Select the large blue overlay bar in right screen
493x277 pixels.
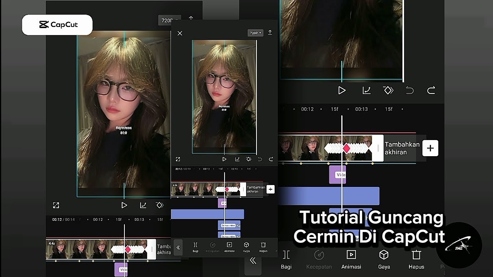click(329, 196)
